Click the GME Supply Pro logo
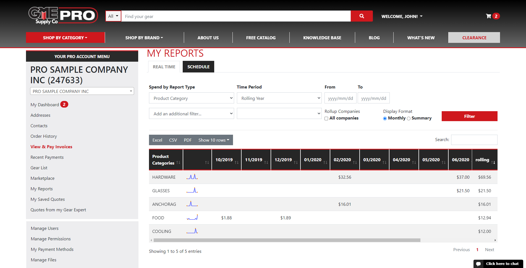Image resolution: width=526 pixels, height=268 pixels. (63, 15)
